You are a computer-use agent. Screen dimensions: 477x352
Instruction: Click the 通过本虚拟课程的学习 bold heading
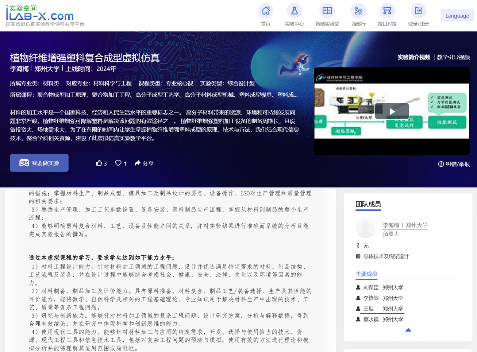pyautogui.click(x=102, y=258)
